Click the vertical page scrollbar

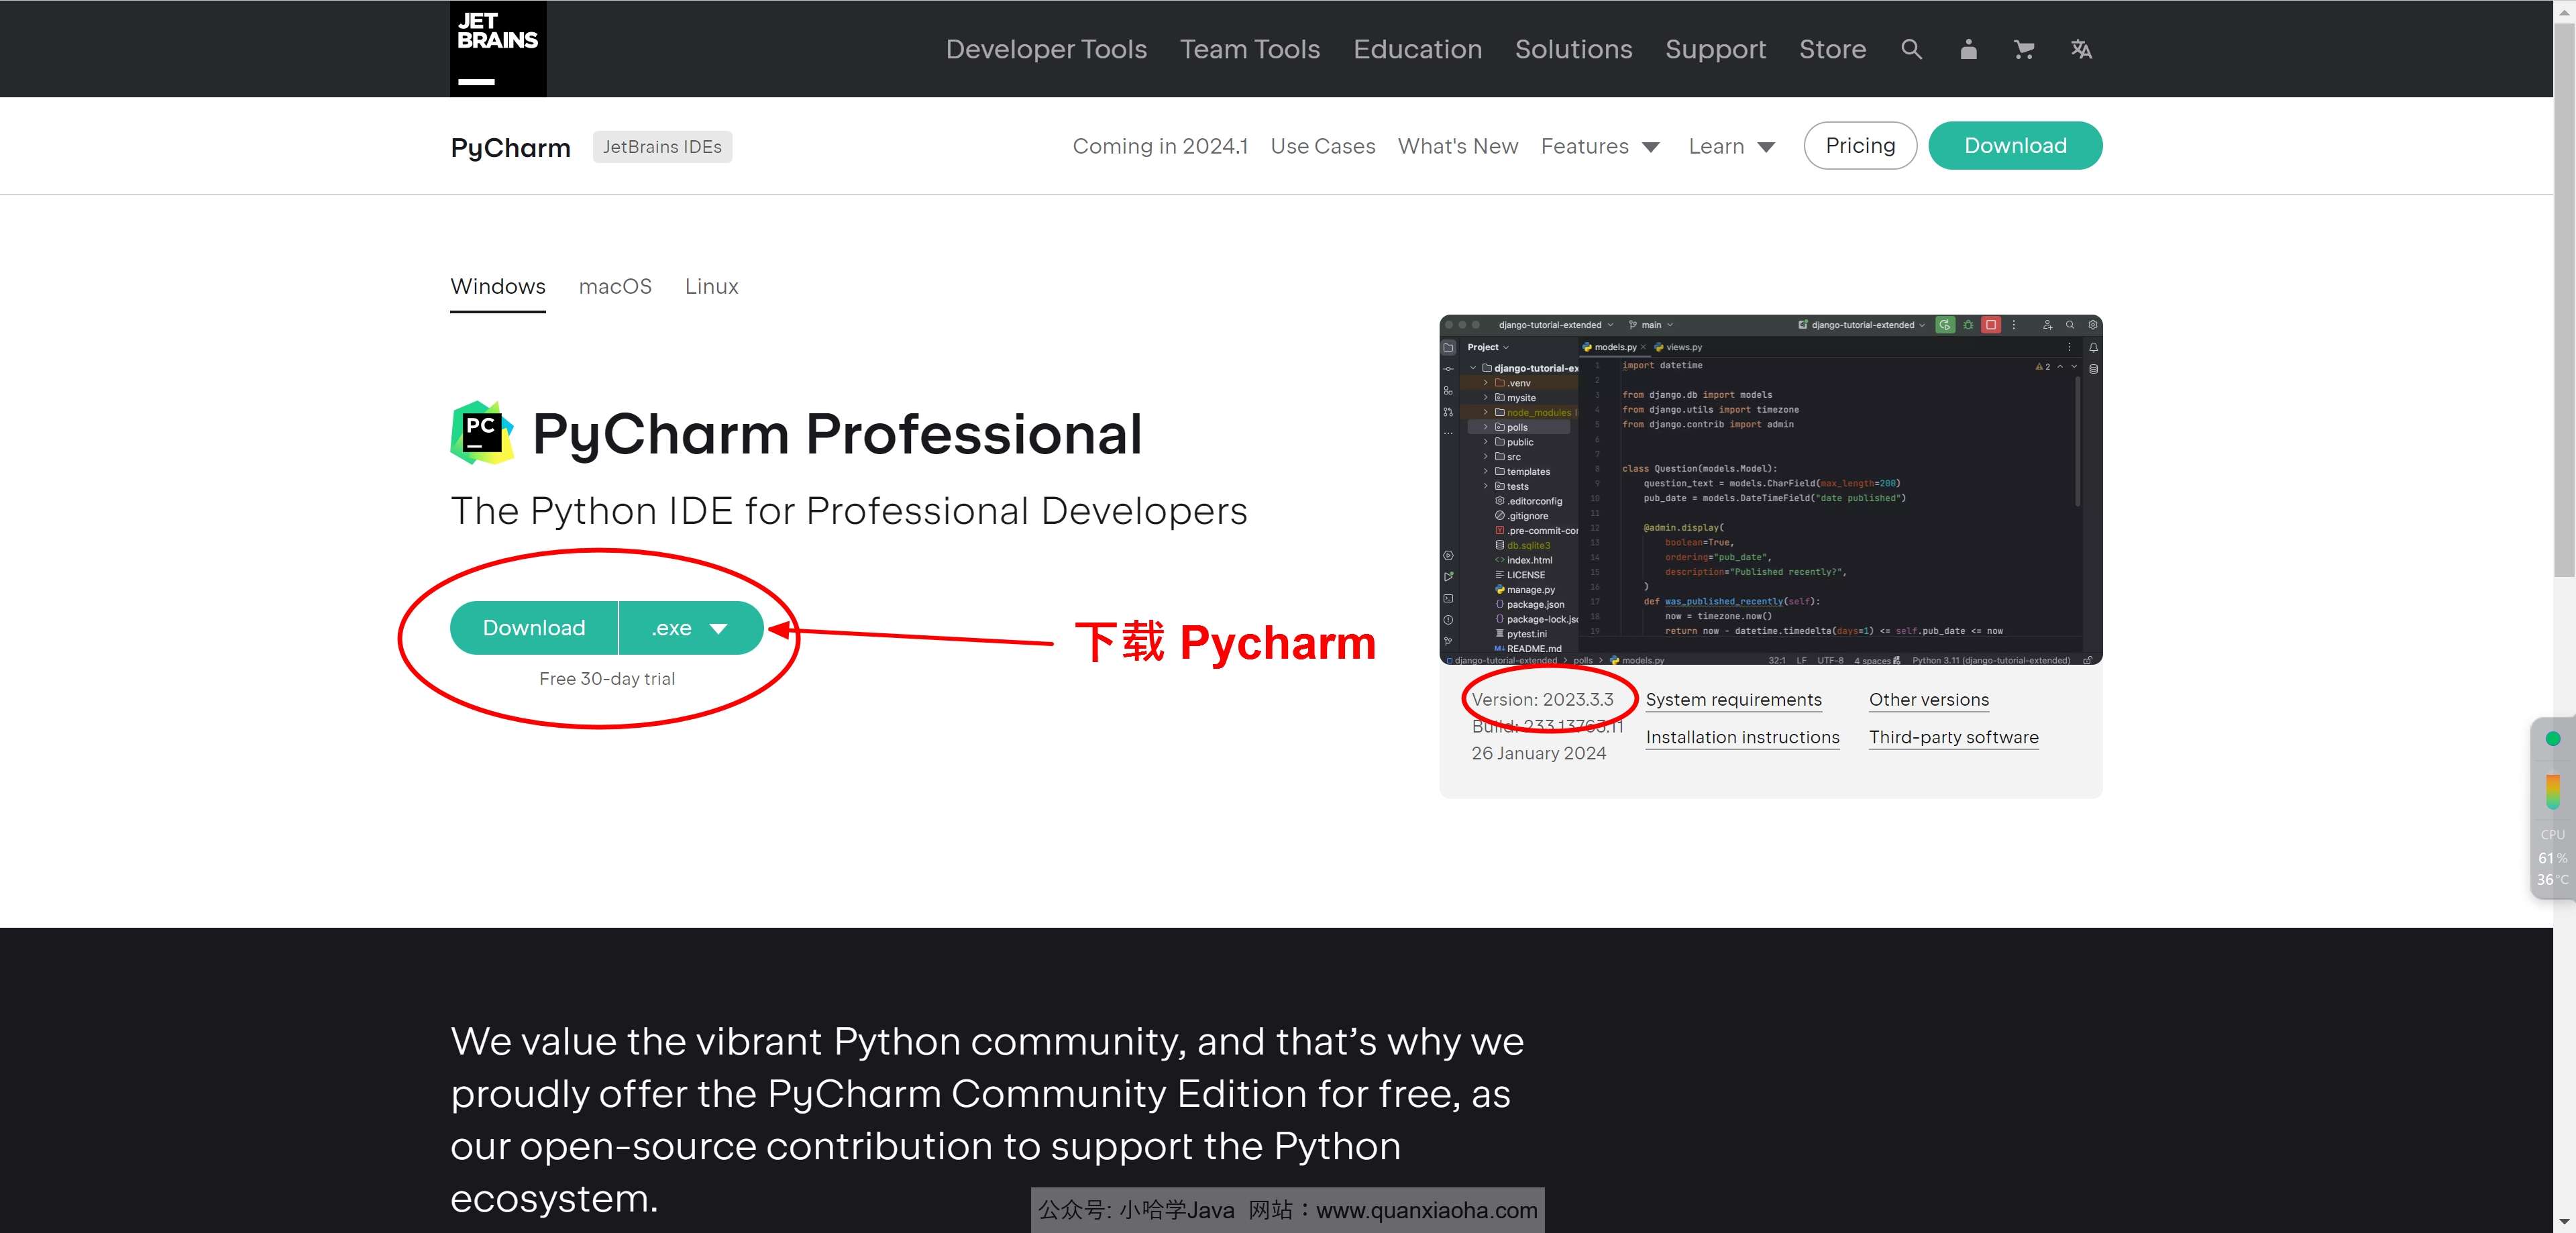(x=2564, y=300)
